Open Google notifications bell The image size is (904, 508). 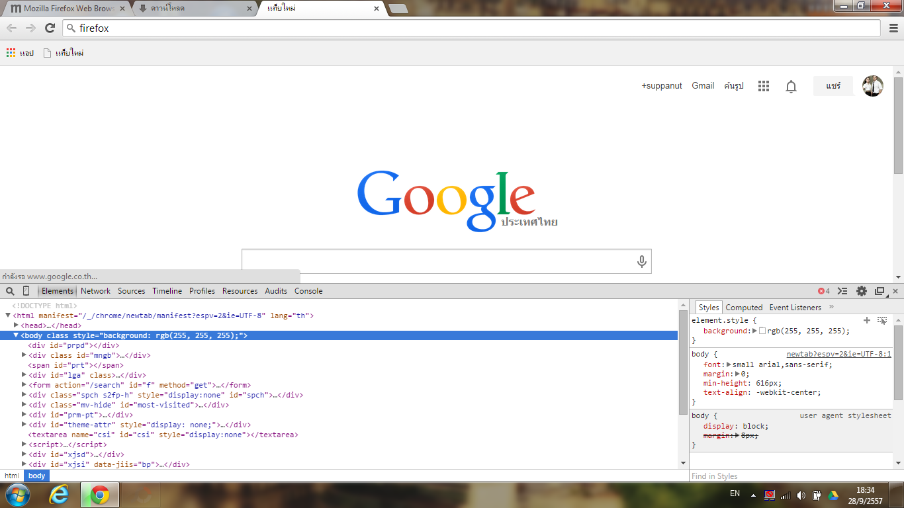coord(791,87)
